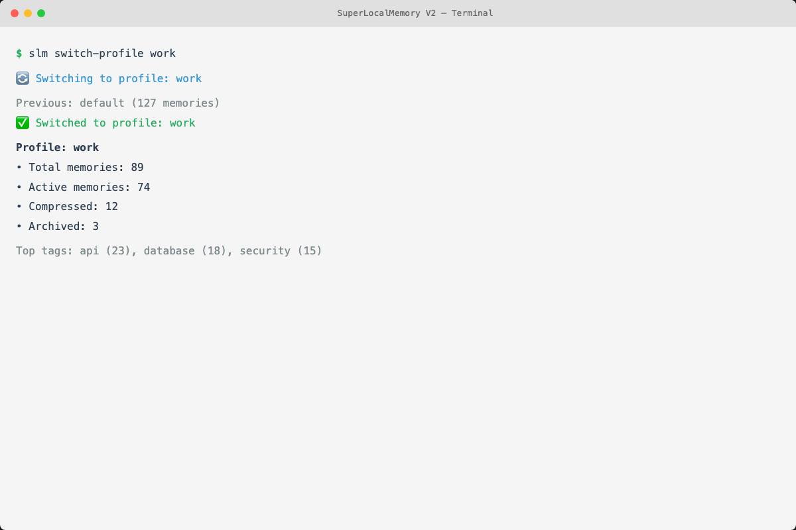Click the yellow minimize window button
Image resolution: width=796 pixels, height=530 pixels.
[x=28, y=13]
